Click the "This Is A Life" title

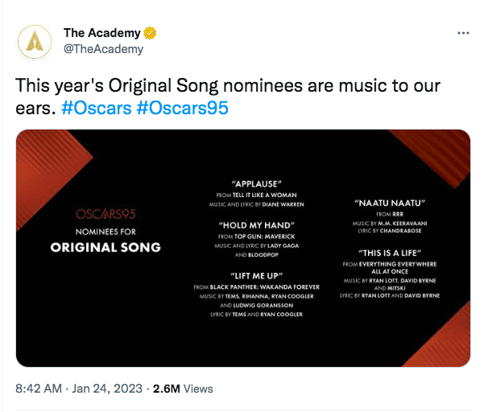[x=390, y=253]
